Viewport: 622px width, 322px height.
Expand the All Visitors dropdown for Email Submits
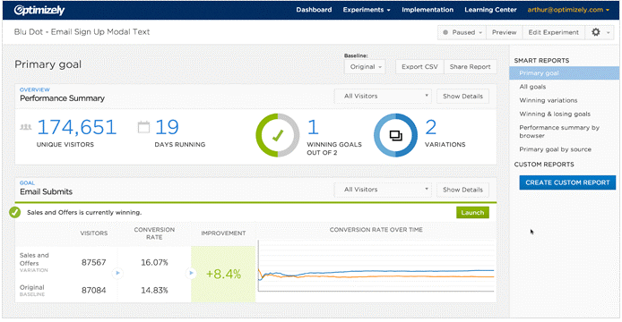[383, 190]
